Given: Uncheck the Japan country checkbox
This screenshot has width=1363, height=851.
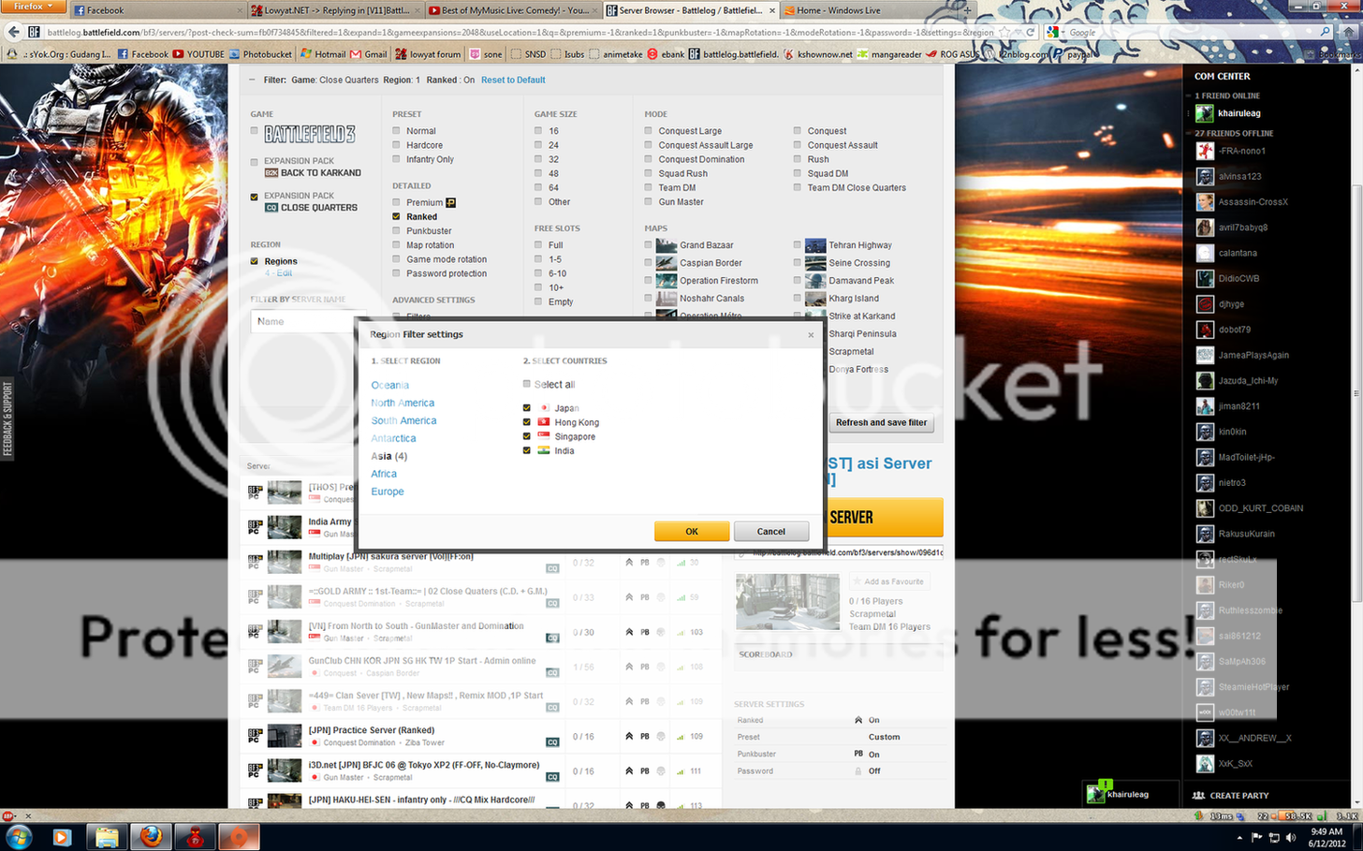Looking at the screenshot, I should click(x=526, y=408).
